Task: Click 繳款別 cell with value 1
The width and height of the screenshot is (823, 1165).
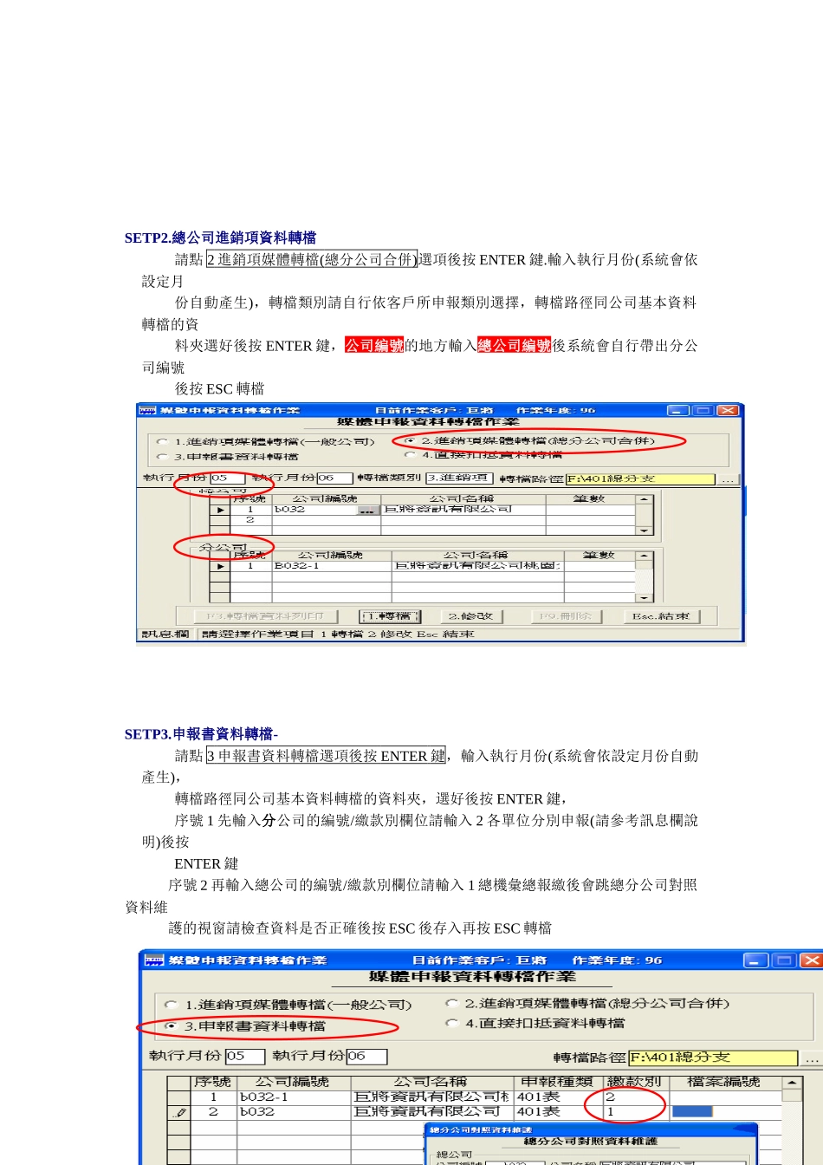Action: point(635,1111)
